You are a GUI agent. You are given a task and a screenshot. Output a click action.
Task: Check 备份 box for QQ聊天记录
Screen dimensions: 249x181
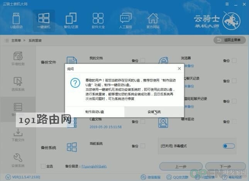pos(234,81)
